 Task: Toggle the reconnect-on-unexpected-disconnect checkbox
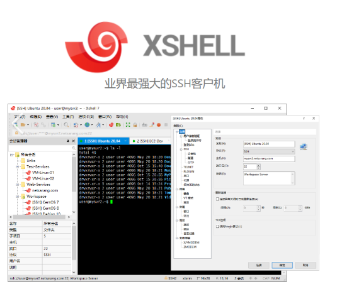[x=217, y=199]
